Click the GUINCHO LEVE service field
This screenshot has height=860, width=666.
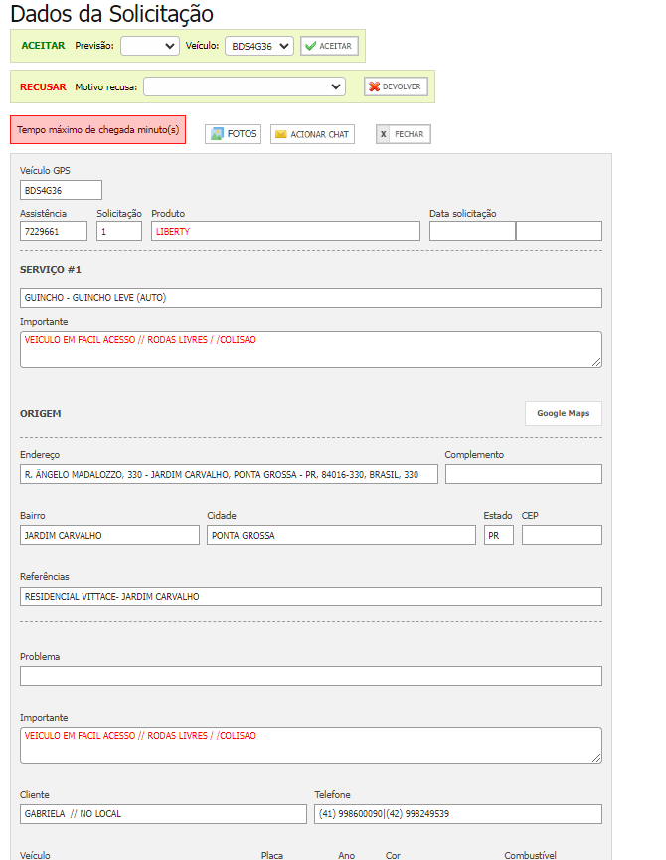310,298
